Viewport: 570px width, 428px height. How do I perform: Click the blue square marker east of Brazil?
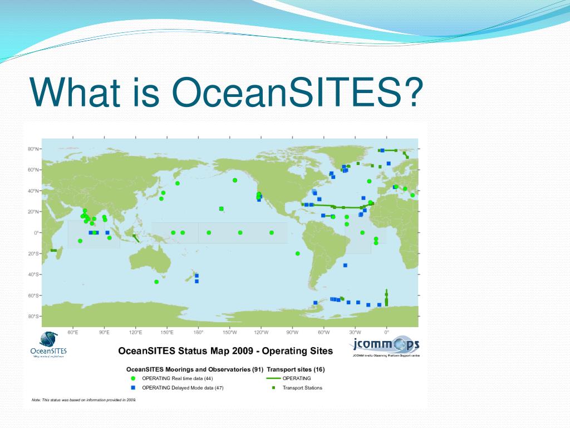(x=345, y=265)
